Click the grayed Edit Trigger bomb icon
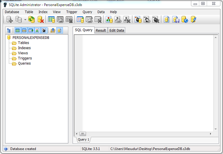The height and width of the screenshot is (154, 223). pos(147,19)
